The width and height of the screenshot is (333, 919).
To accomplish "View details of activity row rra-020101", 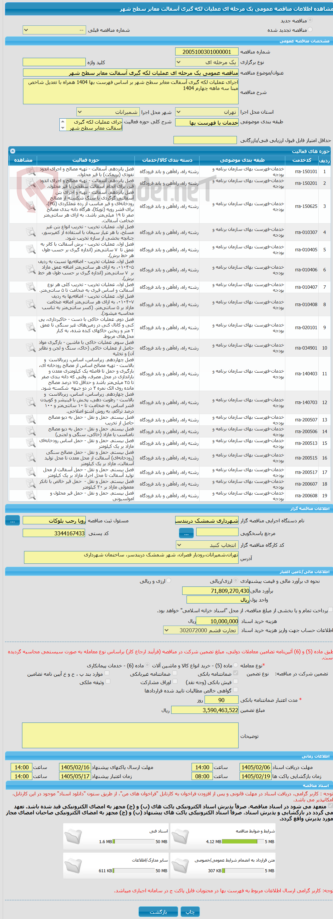I will tap(31, 327).
